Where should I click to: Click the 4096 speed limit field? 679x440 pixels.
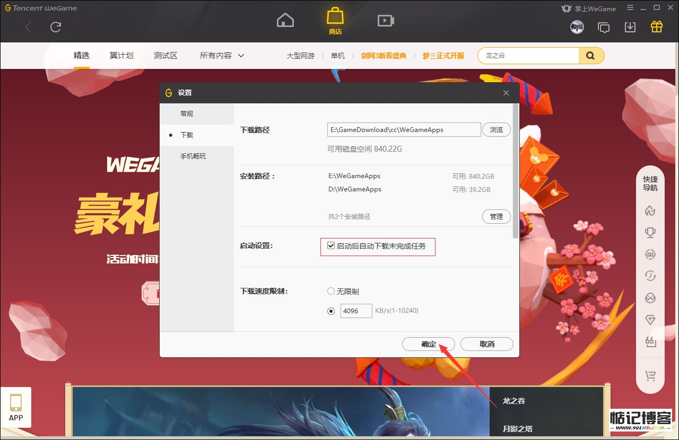356,311
